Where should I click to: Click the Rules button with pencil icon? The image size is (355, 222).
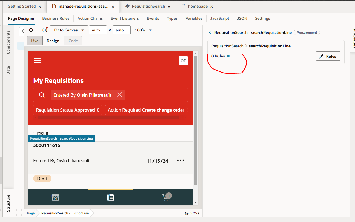pos(328,56)
